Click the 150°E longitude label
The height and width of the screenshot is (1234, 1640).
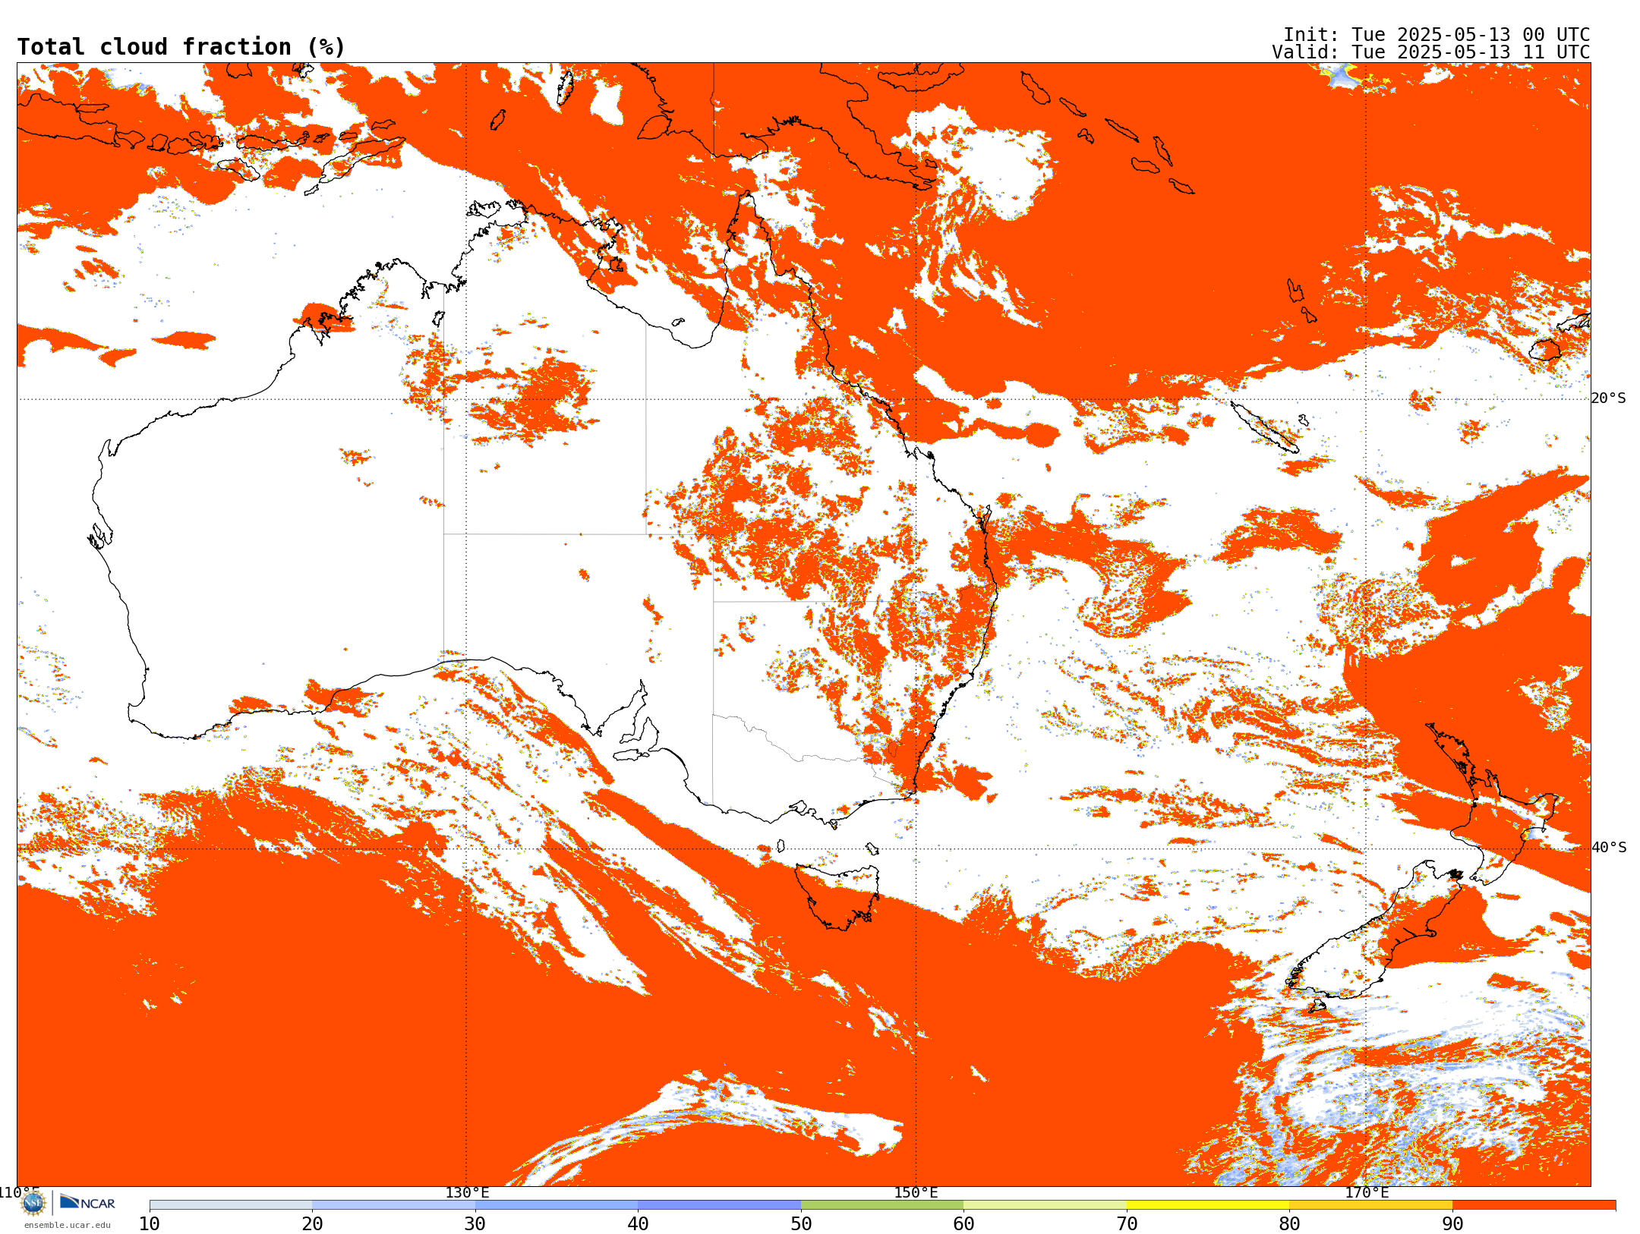tap(916, 1192)
